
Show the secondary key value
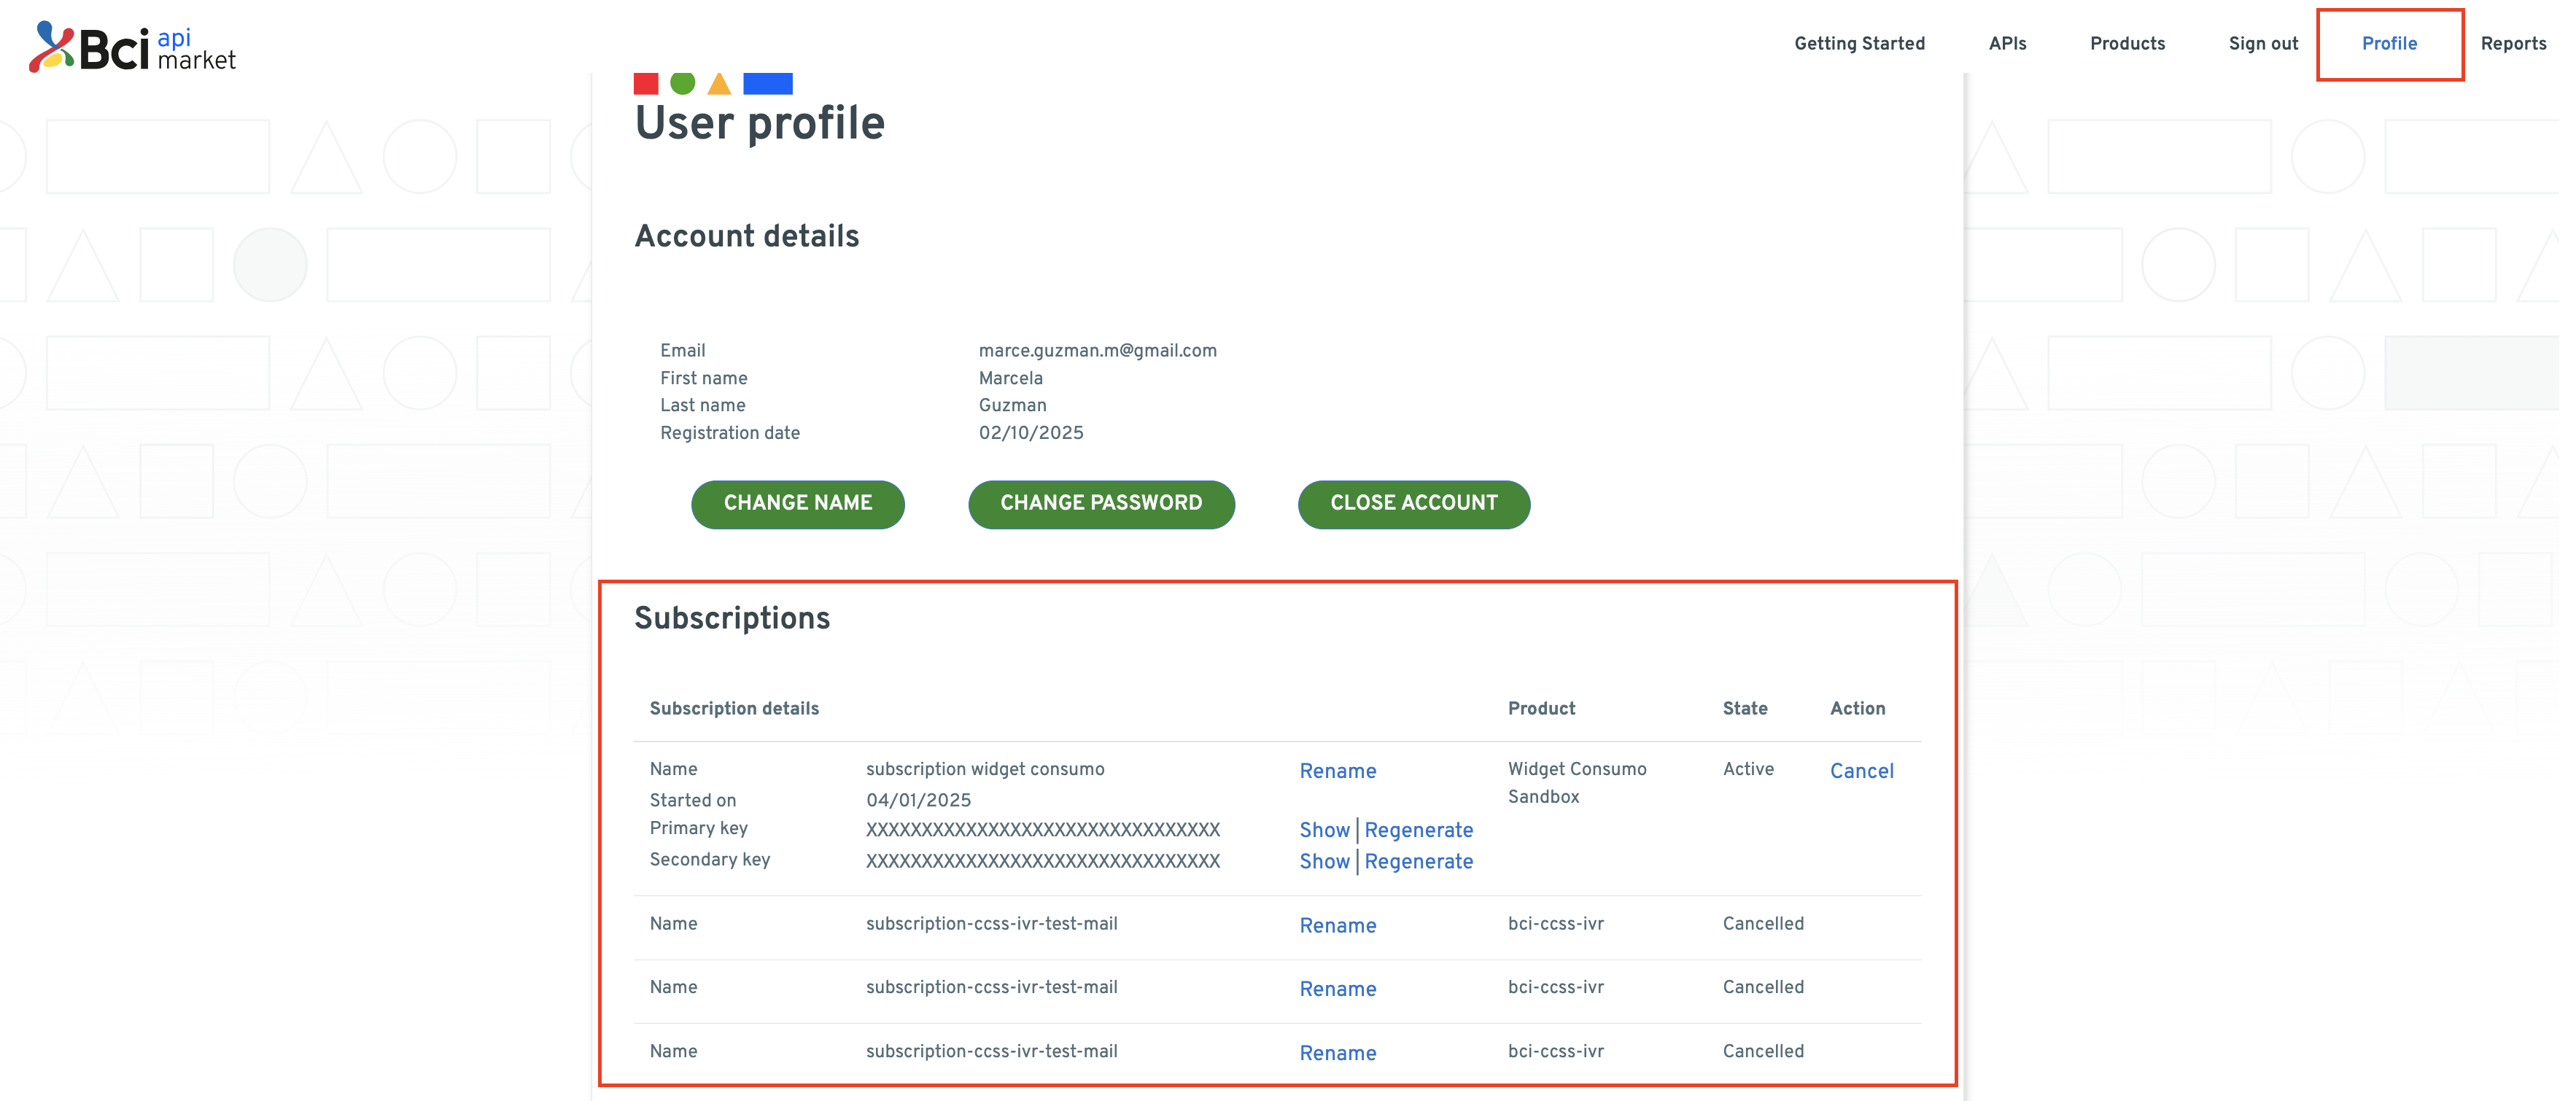pyautogui.click(x=1323, y=861)
